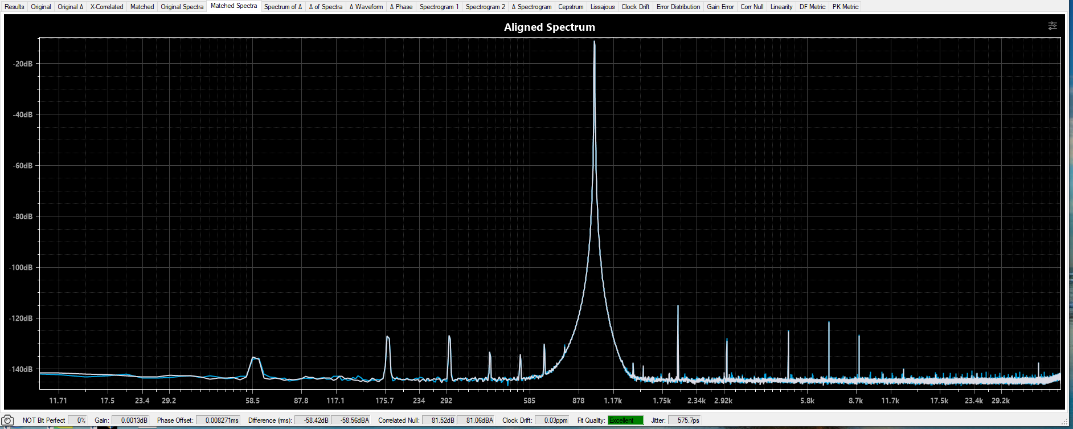The image size is (1073, 429).
Task: Switch to the Δ Phase tab
Action: [x=402, y=7]
